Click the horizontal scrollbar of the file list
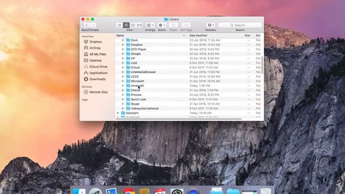The height and width of the screenshot is (194, 345). 178,119
